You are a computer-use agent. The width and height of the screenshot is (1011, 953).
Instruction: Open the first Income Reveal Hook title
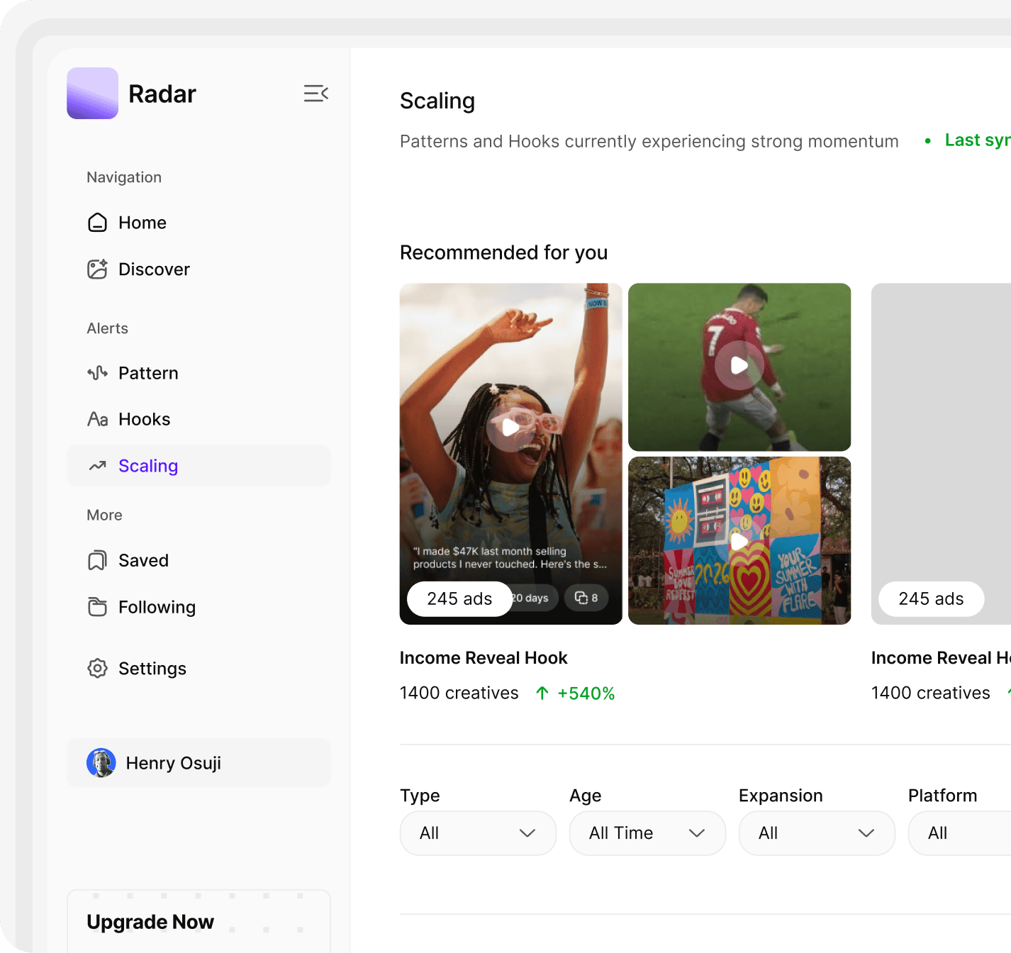click(484, 658)
